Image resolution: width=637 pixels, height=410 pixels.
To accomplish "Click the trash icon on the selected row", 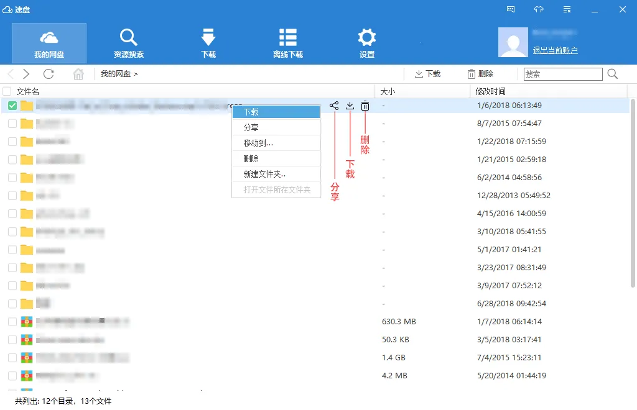I will pyautogui.click(x=365, y=106).
